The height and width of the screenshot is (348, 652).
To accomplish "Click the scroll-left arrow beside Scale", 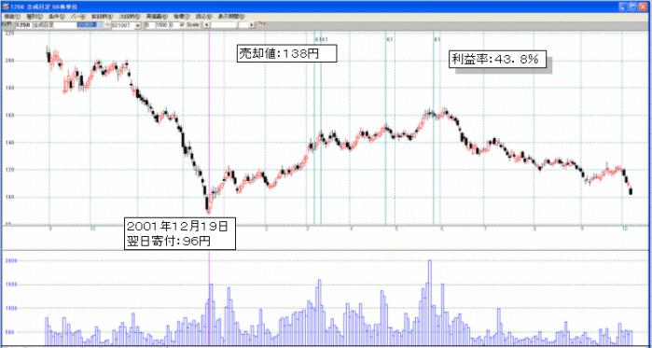I will pos(206,24).
